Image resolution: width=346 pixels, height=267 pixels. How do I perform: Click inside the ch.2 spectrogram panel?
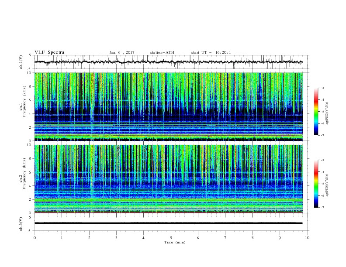click(x=169, y=179)
